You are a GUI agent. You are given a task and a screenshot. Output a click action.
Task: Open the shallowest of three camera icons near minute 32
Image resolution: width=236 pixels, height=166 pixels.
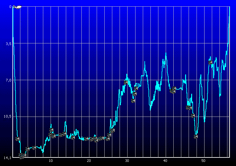[x=136, y=88]
